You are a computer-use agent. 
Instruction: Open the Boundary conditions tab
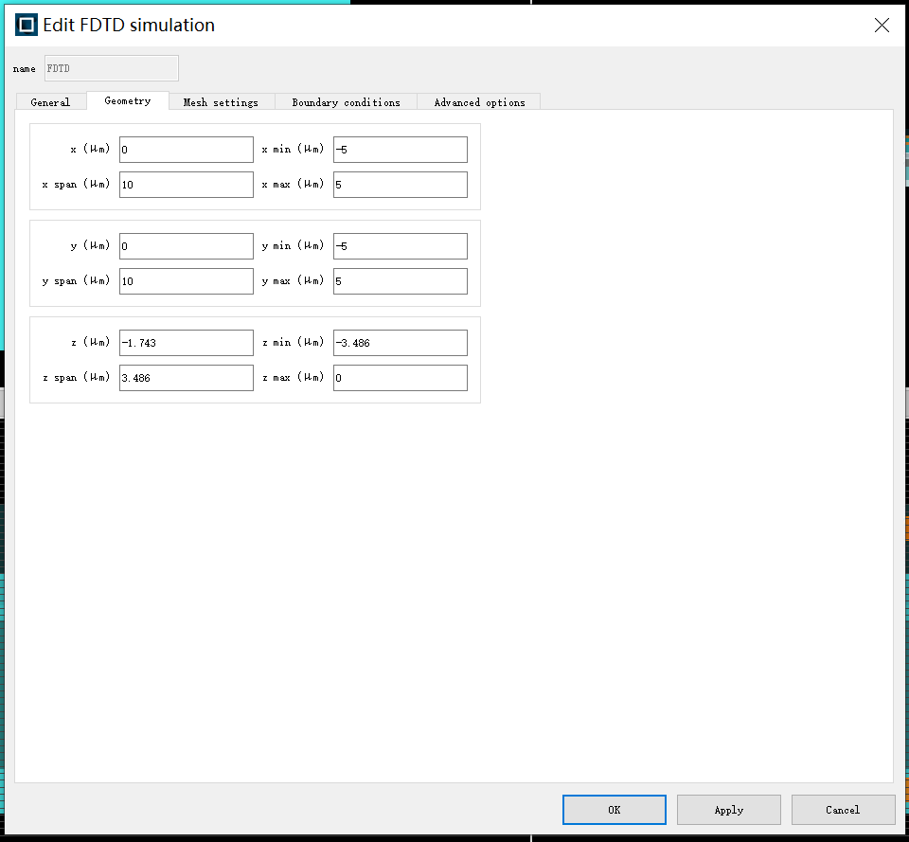pyautogui.click(x=347, y=102)
